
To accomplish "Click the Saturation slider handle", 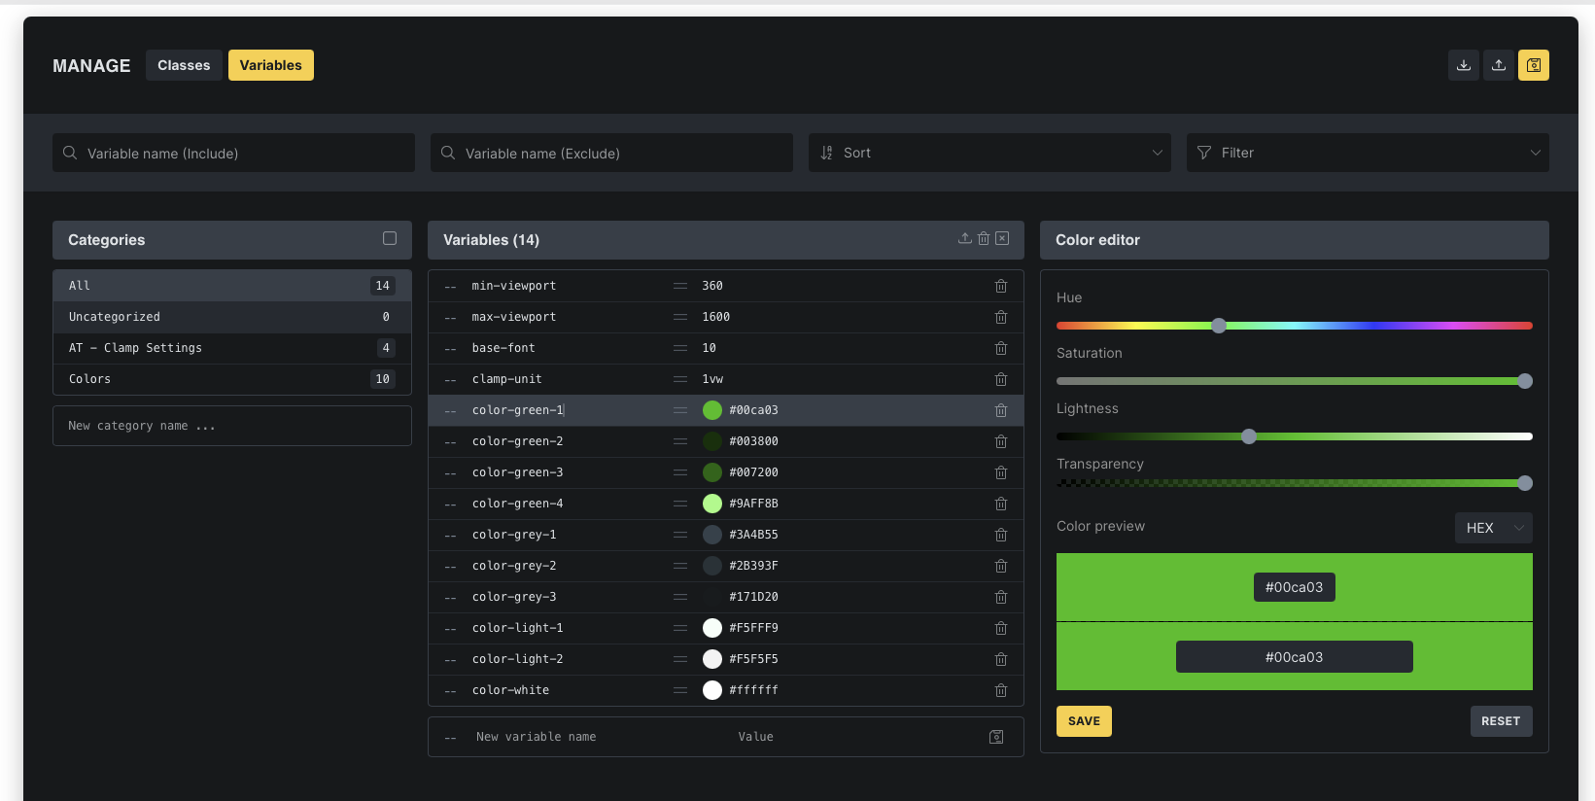I will 1525,381.
